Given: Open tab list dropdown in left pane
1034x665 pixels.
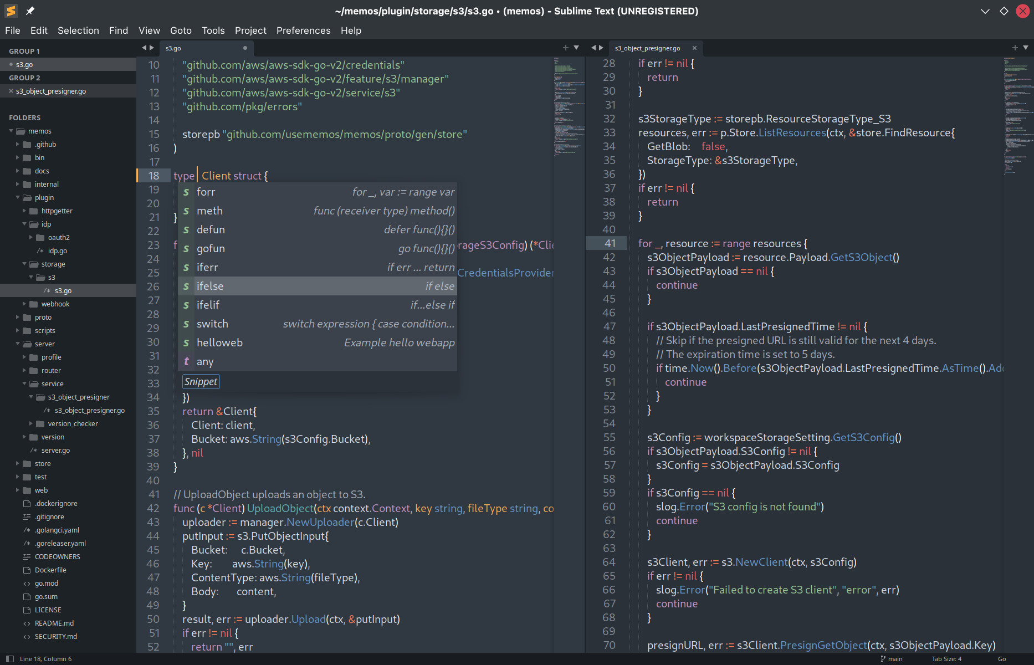Looking at the screenshot, I should pos(576,48).
